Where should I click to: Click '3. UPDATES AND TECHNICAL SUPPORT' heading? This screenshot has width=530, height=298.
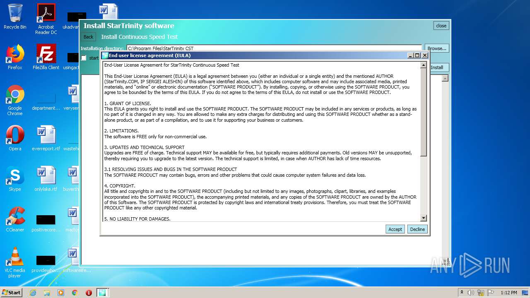pyautogui.click(x=144, y=147)
